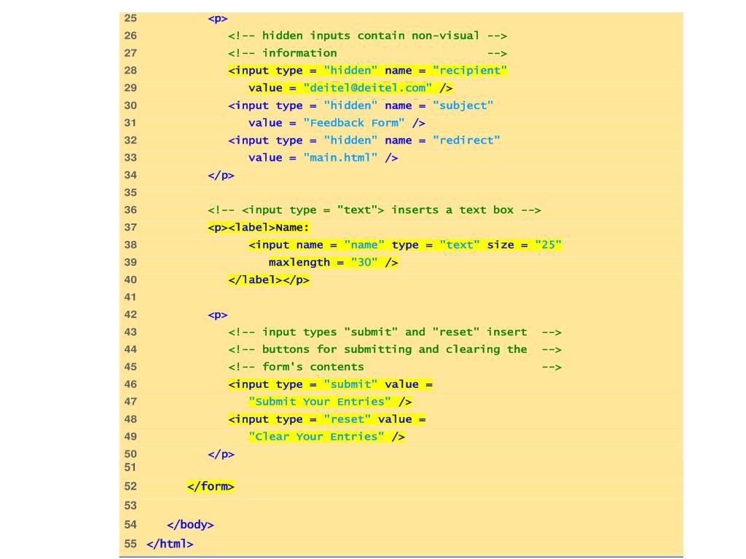This screenshot has height=559, width=746.
Task: Click the string "reset" on line 48
Action: point(348,419)
